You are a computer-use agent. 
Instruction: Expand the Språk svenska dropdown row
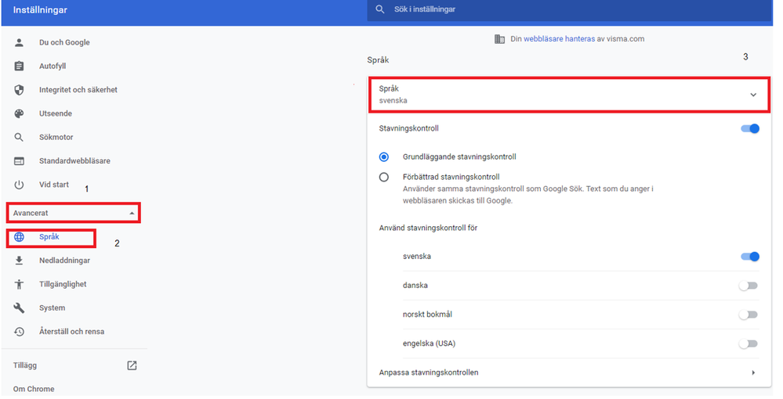[569, 95]
